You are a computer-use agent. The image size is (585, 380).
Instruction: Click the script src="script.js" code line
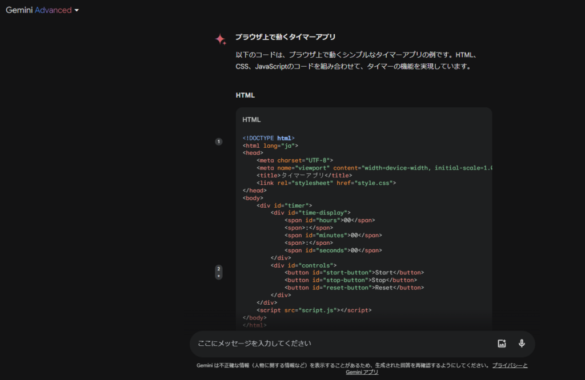[314, 310]
